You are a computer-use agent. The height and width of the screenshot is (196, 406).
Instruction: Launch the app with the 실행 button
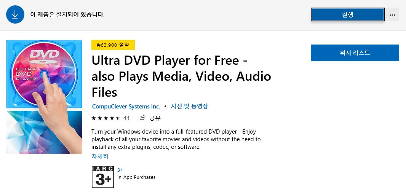tap(347, 14)
